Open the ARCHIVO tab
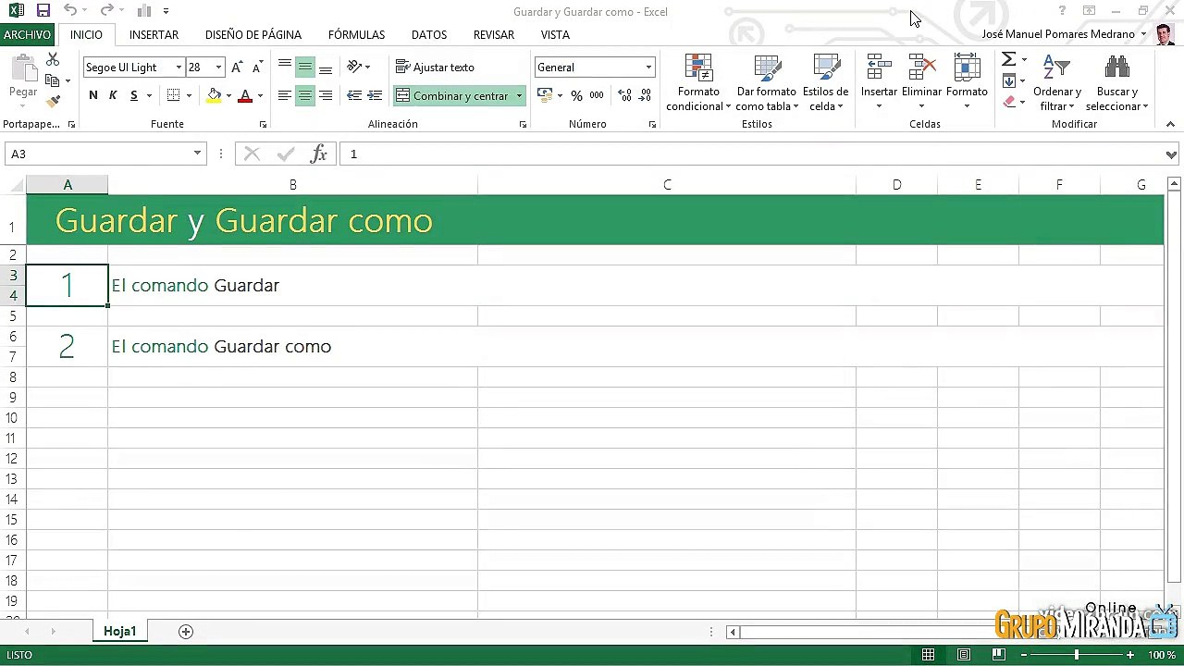1184x666 pixels. pos(27,34)
